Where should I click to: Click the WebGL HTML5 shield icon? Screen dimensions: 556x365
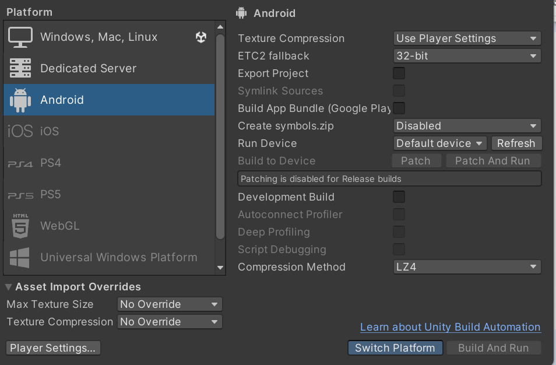click(20, 226)
